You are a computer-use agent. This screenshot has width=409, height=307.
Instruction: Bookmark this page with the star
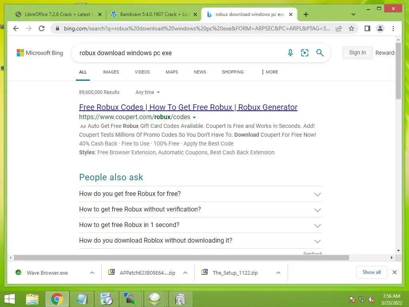tap(351, 28)
